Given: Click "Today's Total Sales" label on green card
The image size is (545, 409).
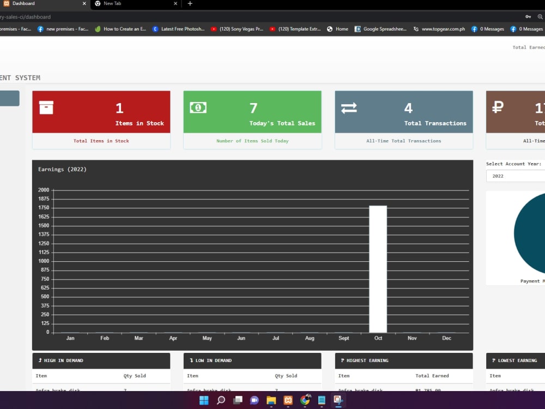Looking at the screenshot, I should [x=282, y=123].
